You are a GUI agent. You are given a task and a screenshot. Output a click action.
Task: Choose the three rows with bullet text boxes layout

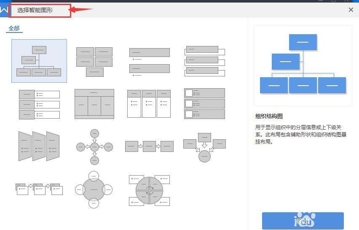tap(39, 105)
